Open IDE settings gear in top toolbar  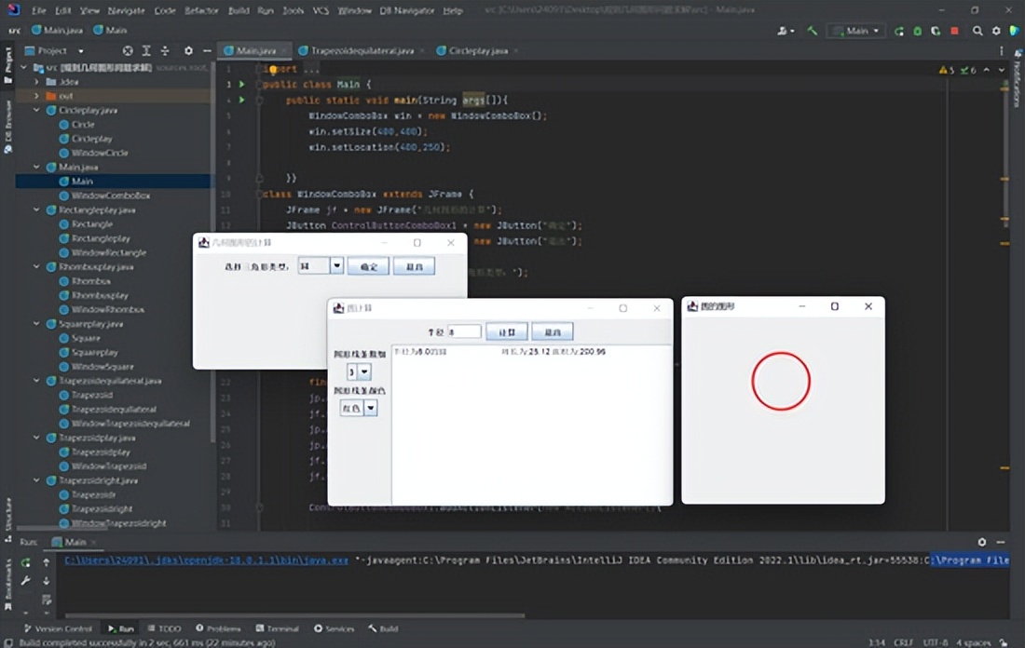pyautogui.click(x=996, y=31)
